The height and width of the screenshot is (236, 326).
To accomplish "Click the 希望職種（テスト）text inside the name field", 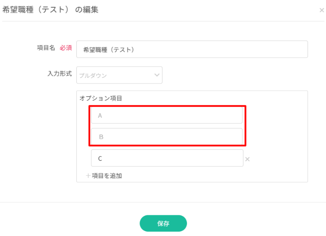I will point(109,50).
